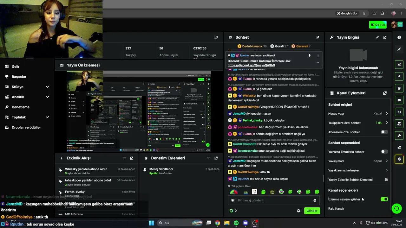Click the Kick points K icon below chat
The width and height of the screenshot is (406, 228).
tap(231, 211)
